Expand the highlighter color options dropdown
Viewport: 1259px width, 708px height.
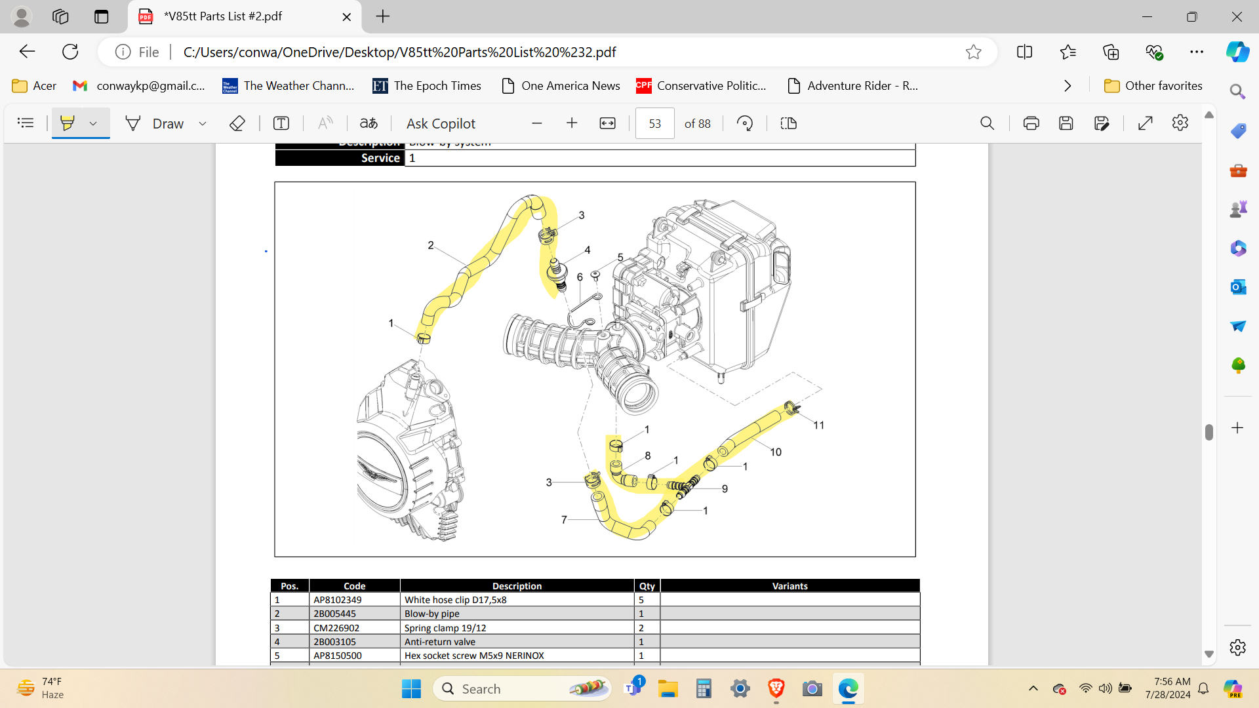93,123
